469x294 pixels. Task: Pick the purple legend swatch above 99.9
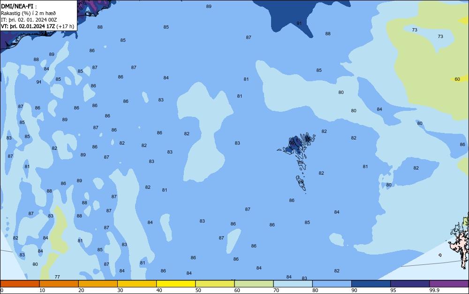point(449,284)
